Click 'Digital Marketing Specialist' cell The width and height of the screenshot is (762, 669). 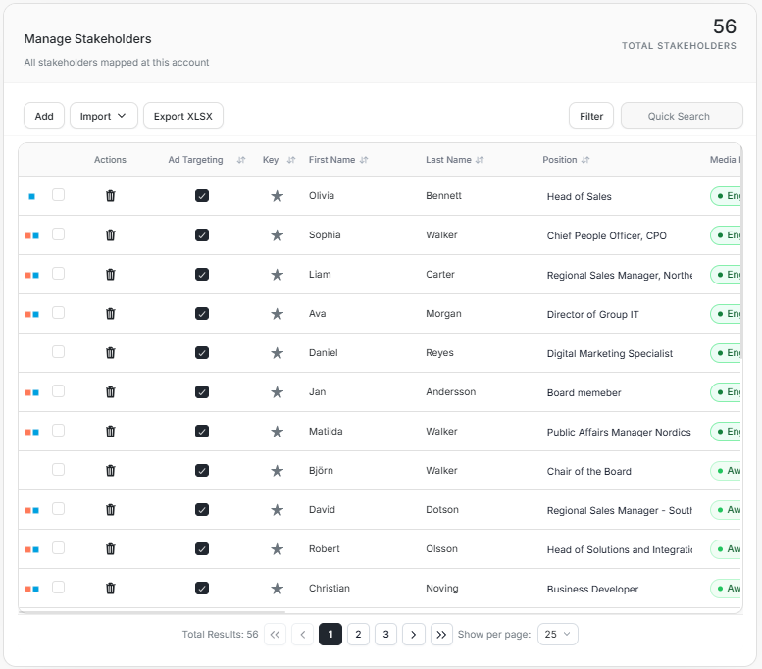click(x=610, y=353)
